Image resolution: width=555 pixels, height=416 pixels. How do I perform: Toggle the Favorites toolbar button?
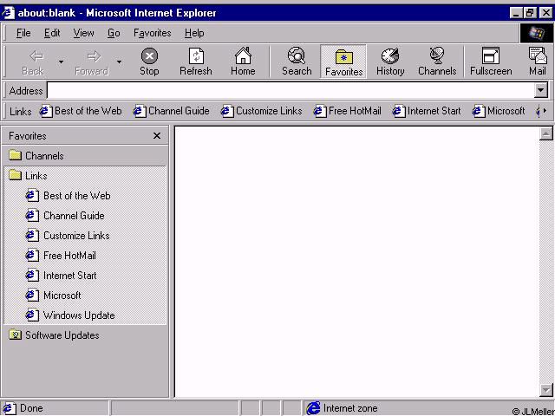pos(343,62)
